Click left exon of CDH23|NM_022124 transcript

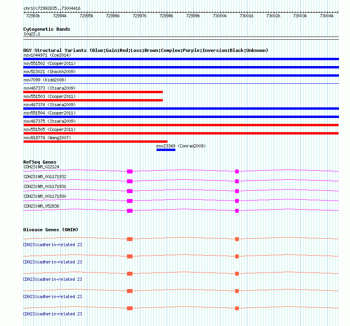tap(130, 171)
